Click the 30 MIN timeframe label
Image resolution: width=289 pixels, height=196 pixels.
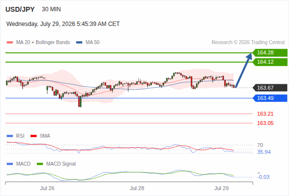pyautogui.click(x=51, y=9)
